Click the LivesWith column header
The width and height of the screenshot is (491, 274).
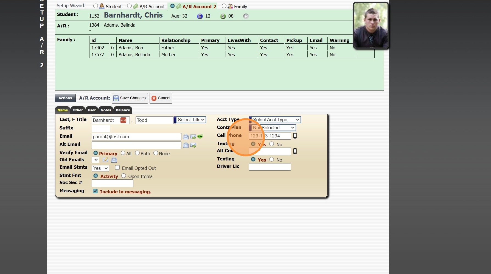coord(239,40)
